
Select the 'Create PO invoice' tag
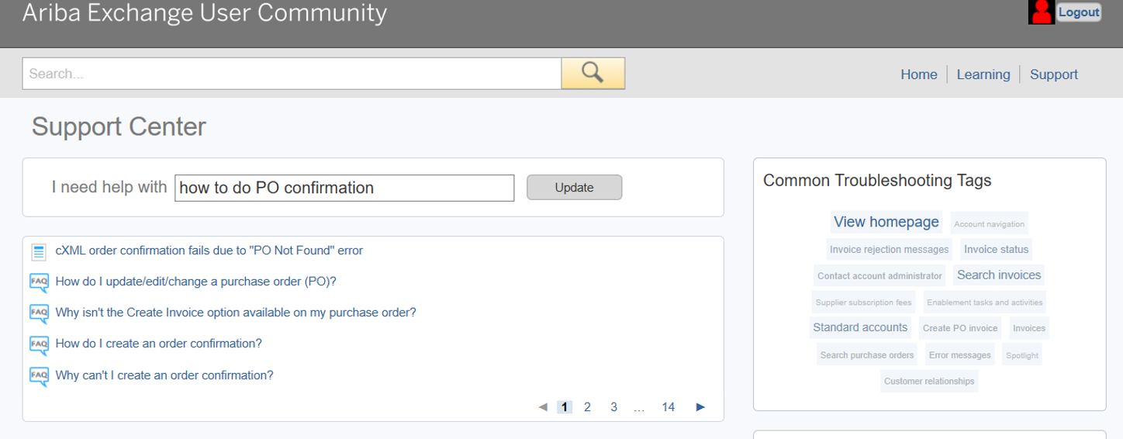[x=960, y=328]
